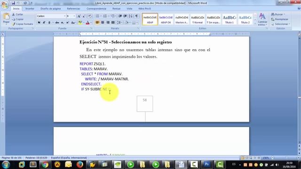Apply red font color
Image resolution: width=301 pixels, height=169 pixels.
click(x=88, y=23)
